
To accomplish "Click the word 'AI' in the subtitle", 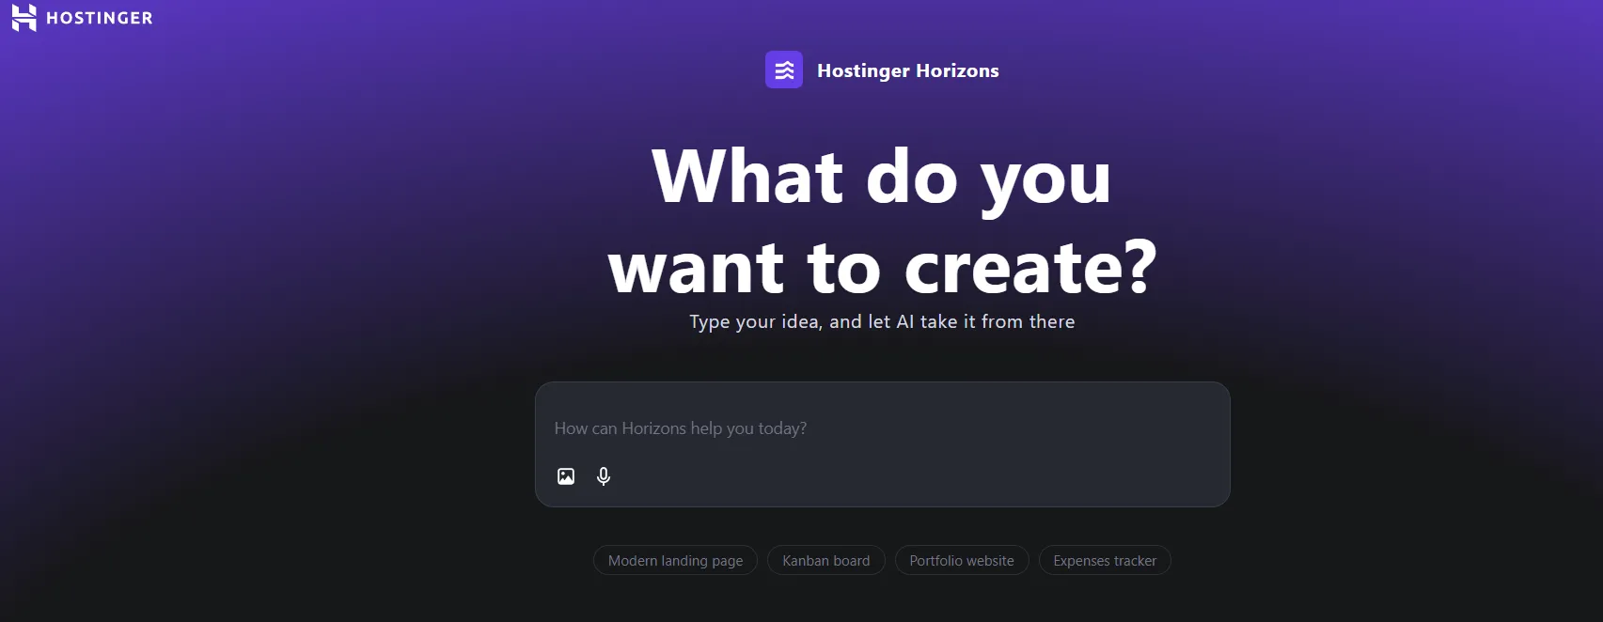I will 904,322.
